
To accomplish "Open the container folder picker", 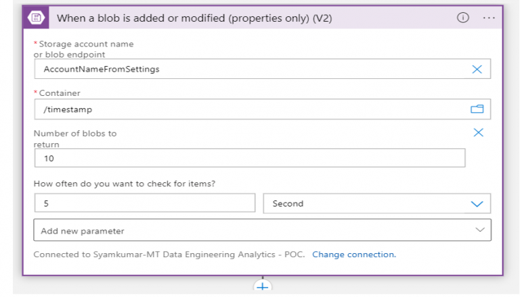I will click(x=477, y=109).
